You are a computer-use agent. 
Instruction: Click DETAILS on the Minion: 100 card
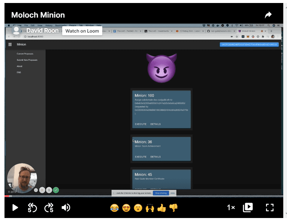(x=155, y=124)
